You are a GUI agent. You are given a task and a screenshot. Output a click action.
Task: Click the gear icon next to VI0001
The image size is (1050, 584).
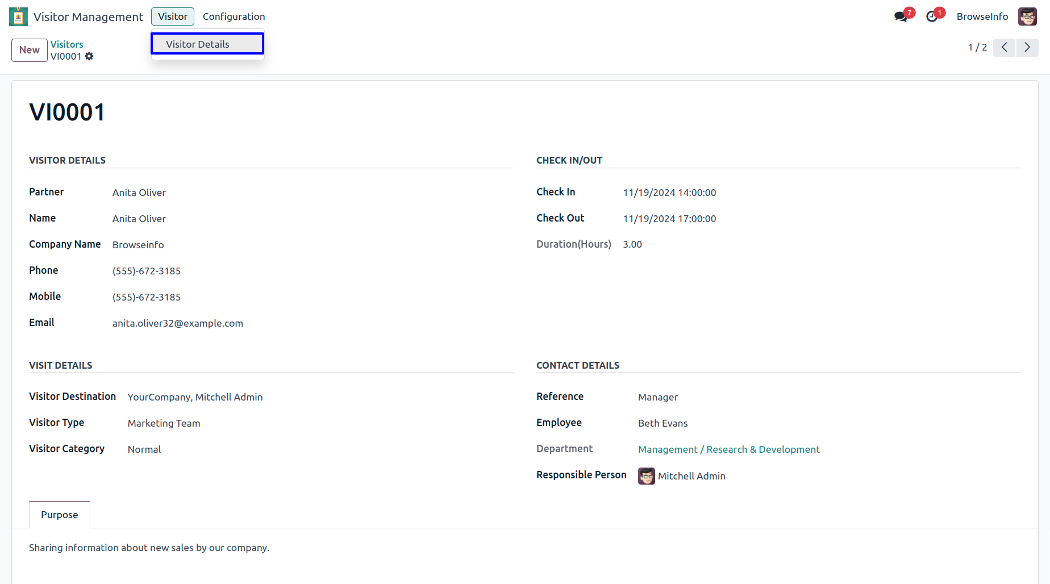point(89,56)
